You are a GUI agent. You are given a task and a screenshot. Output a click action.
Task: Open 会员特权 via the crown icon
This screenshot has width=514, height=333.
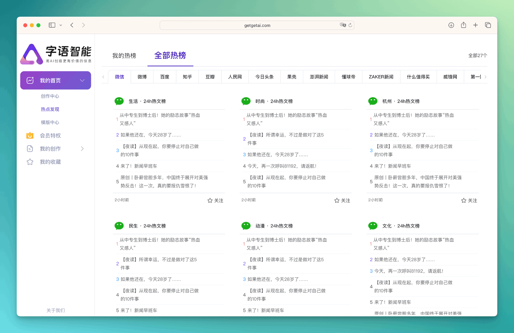tap(30, 135)
